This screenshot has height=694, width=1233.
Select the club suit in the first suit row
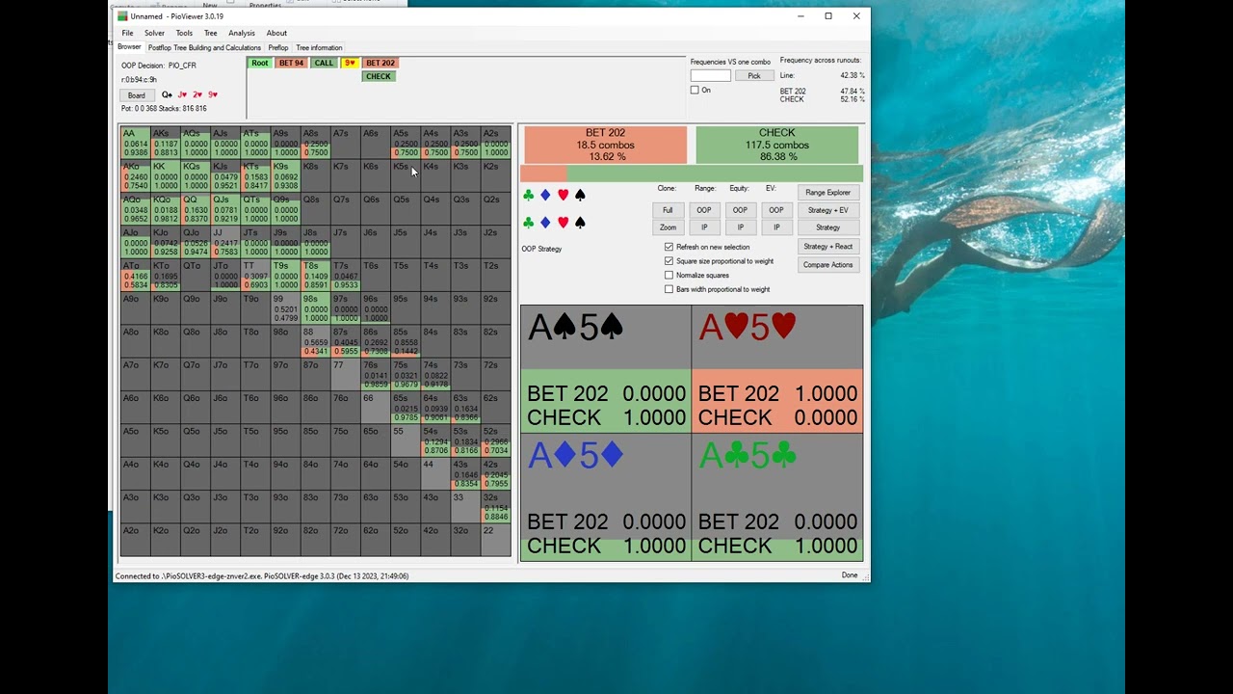pos(528,196)
